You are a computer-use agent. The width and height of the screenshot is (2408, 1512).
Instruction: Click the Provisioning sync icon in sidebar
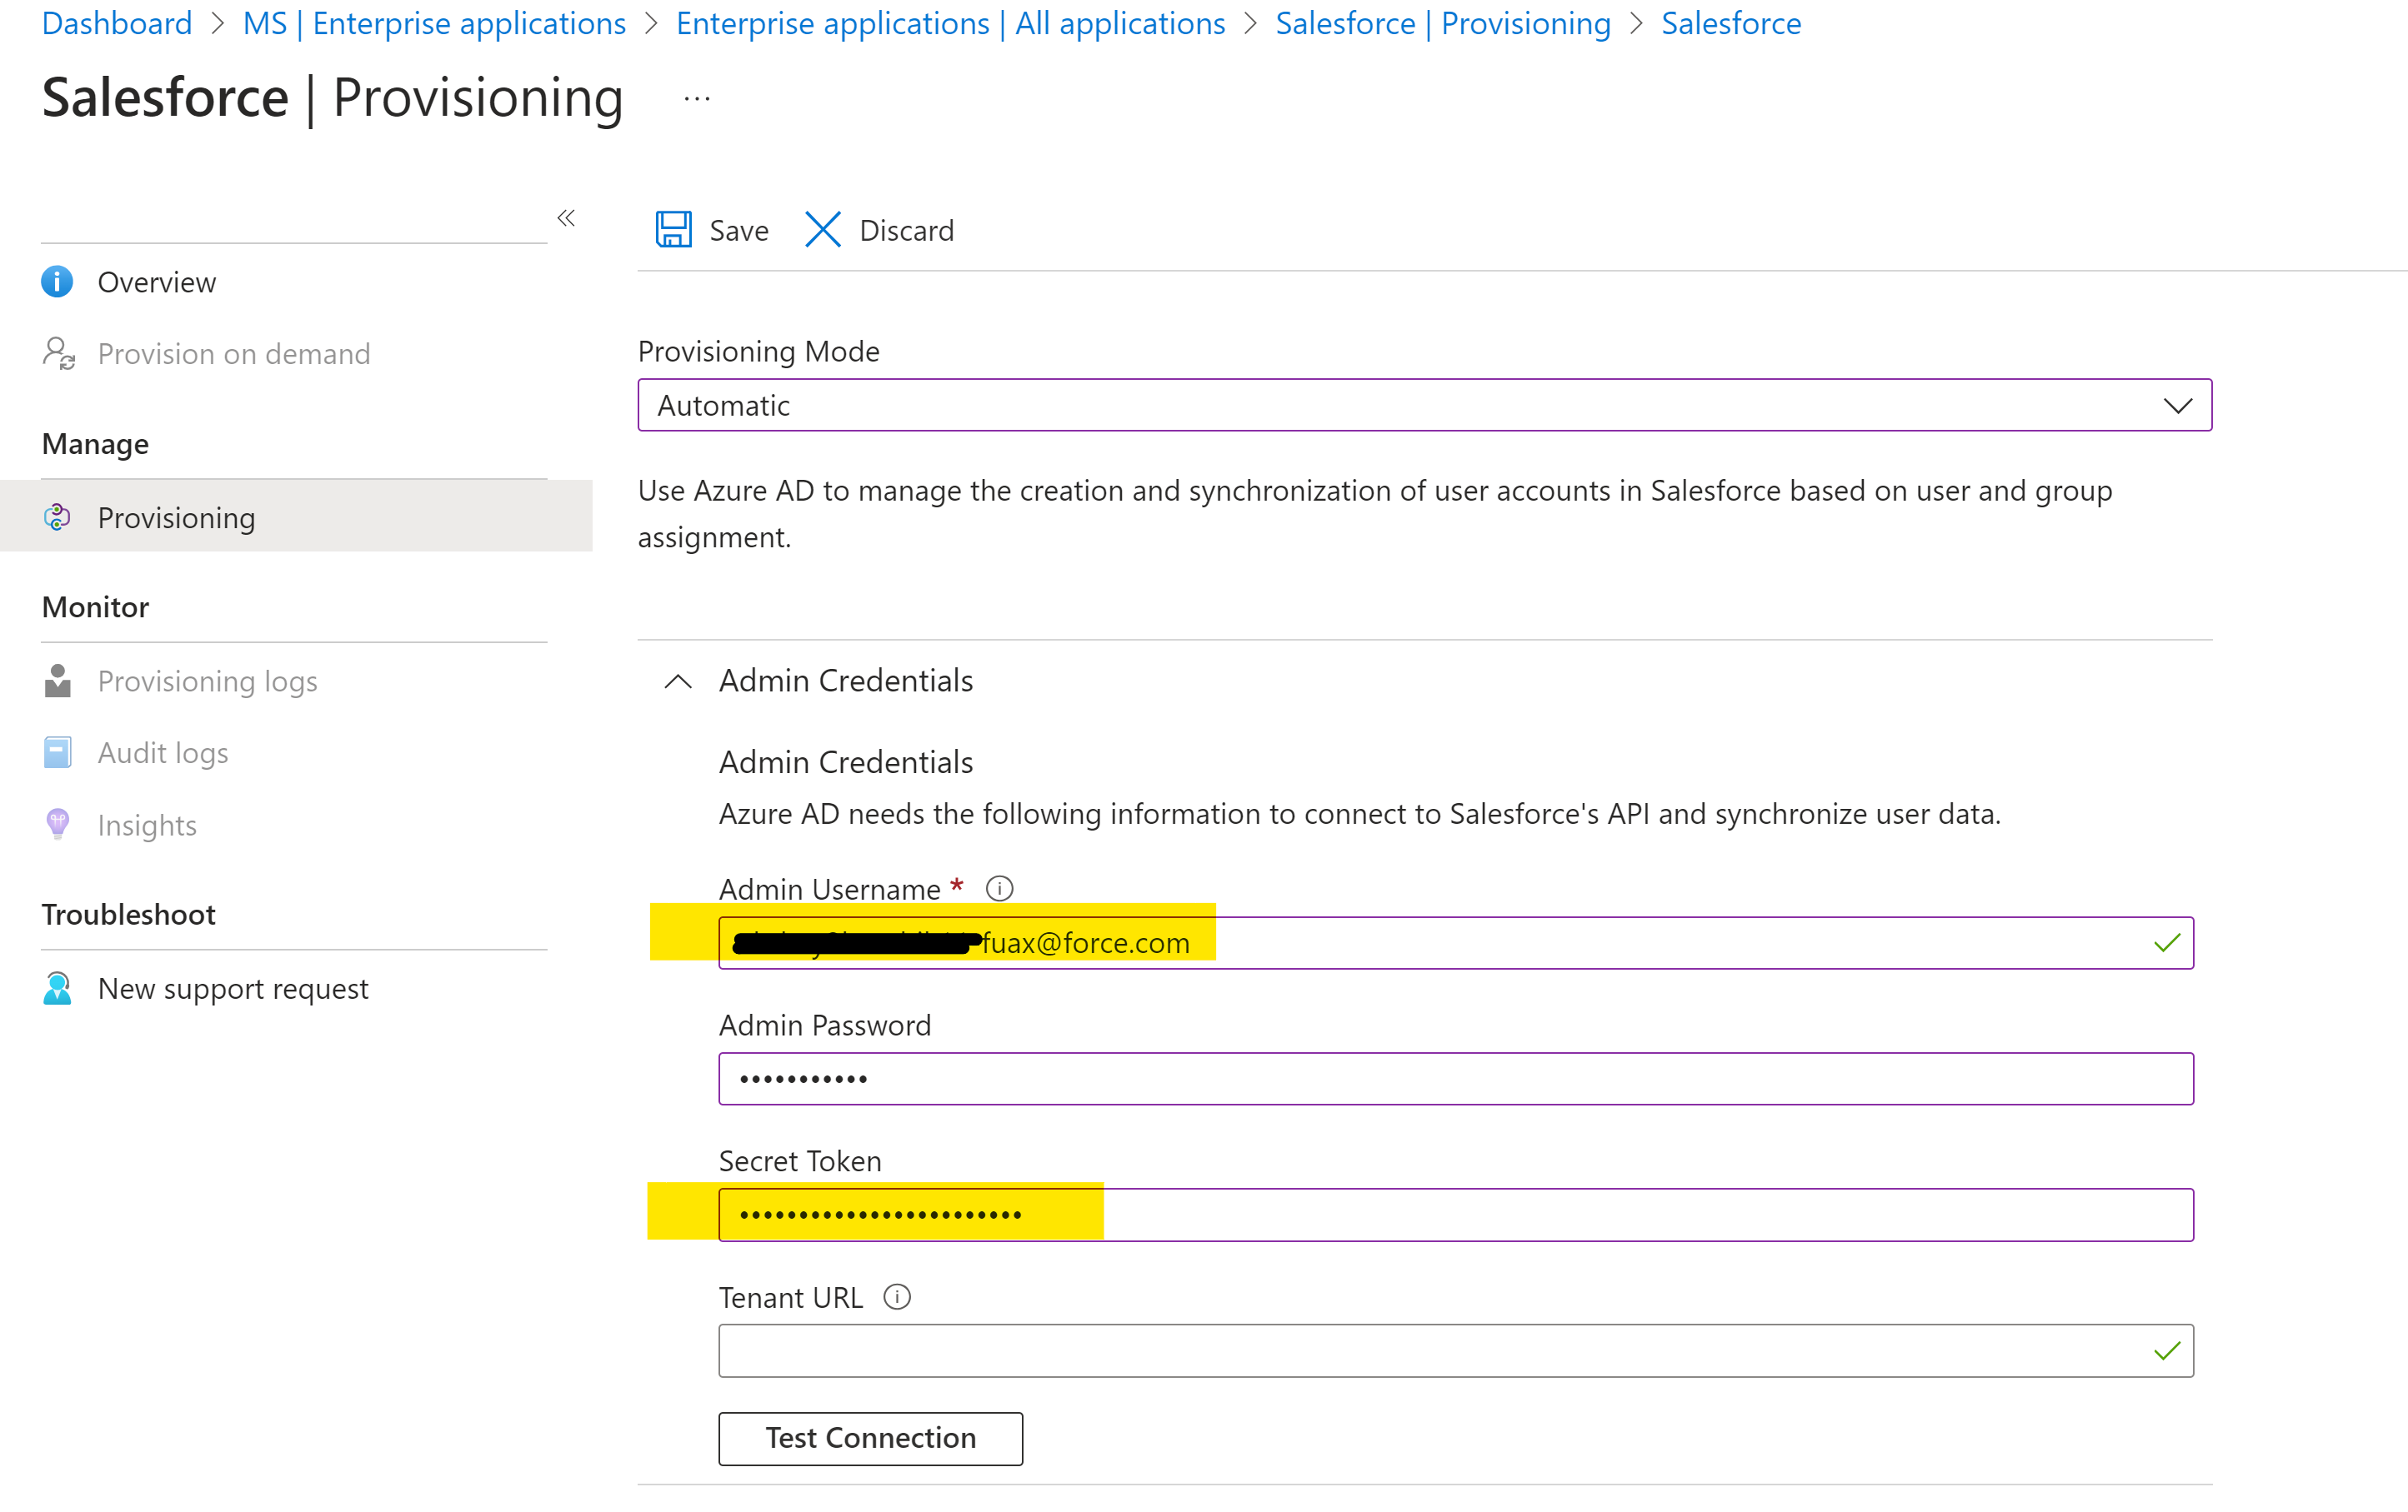click(57, 516)
